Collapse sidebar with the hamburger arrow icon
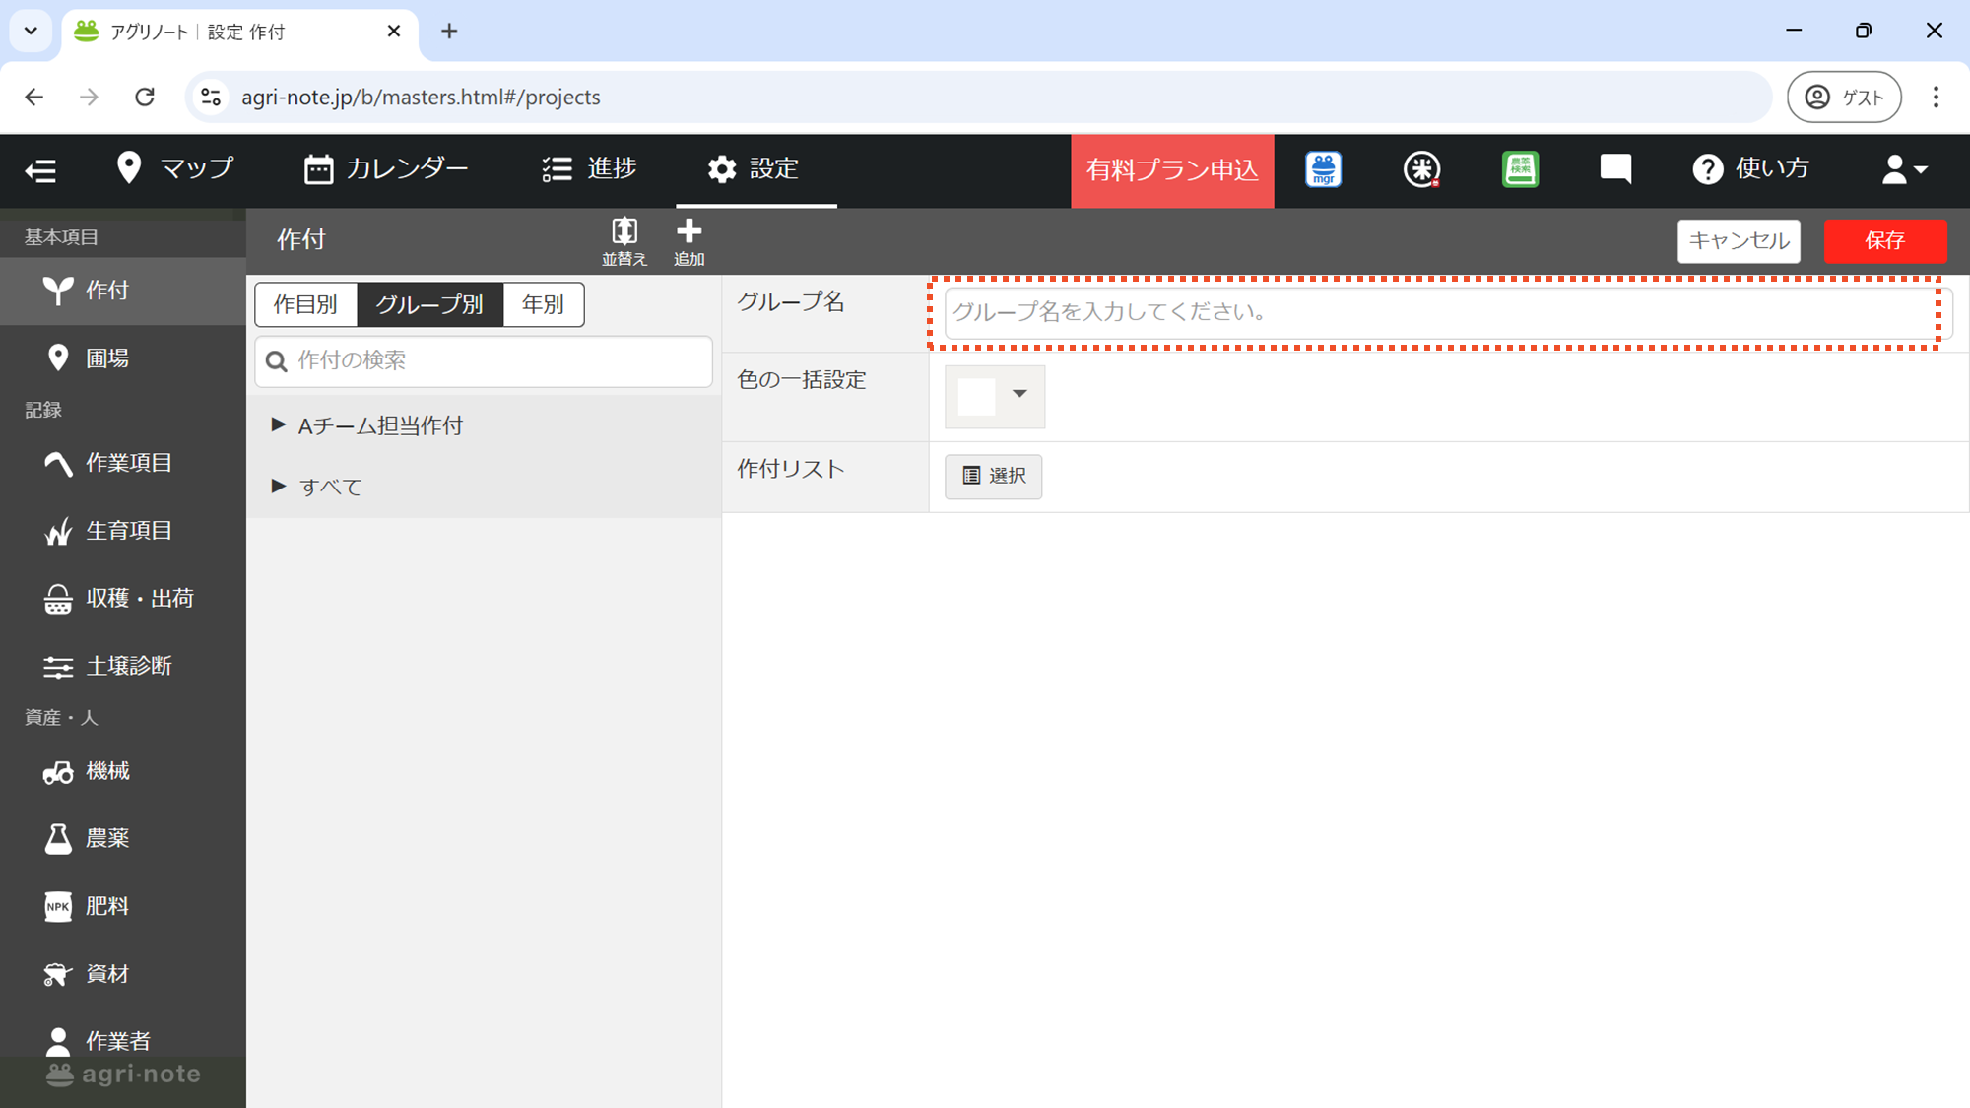Image resolution: width=1970 pixels, height=1108 pixels. pyautogui.click(x=40, y=170)
